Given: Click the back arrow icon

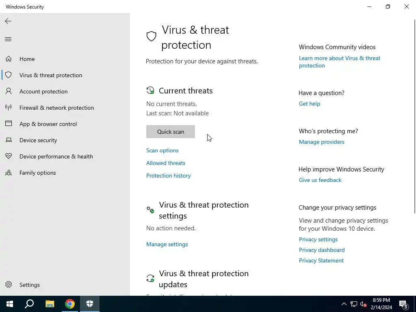Looking at the screenshot, I should click(8, 21).
